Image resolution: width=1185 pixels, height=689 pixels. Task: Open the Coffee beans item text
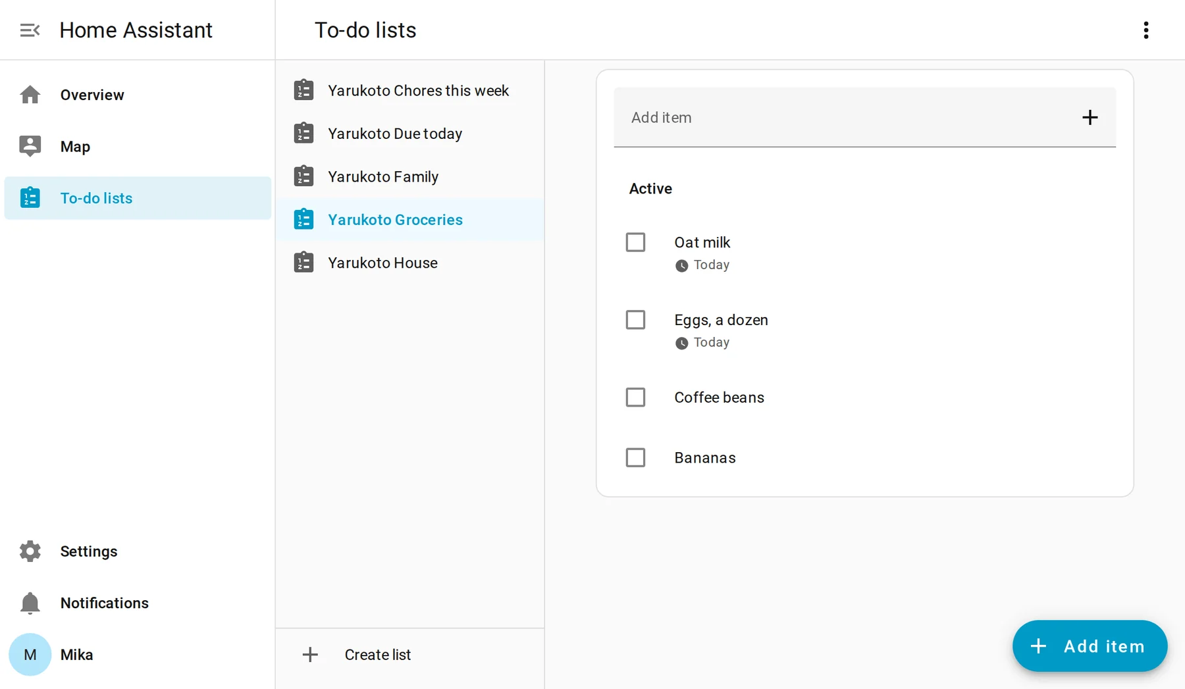click(719, 397)
